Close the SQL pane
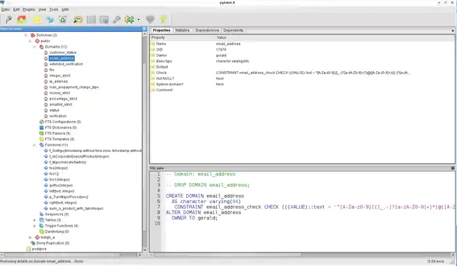Viewport: 457px width, 266px height. coord(453,168)
